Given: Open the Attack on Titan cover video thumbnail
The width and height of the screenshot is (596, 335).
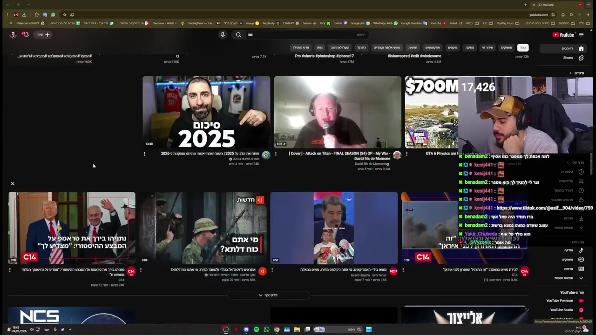Looking at the screenshot, I should pyautogui.click(x=338, y=112).
